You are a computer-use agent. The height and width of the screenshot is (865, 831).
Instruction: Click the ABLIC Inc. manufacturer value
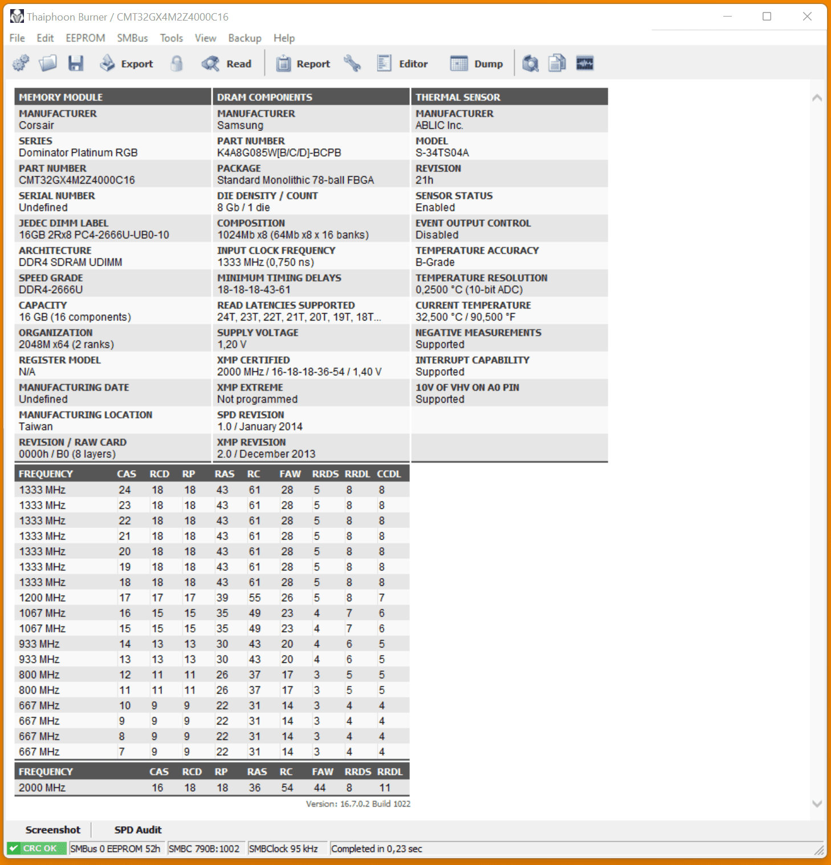pyautogui.click(x=439, y=126)
